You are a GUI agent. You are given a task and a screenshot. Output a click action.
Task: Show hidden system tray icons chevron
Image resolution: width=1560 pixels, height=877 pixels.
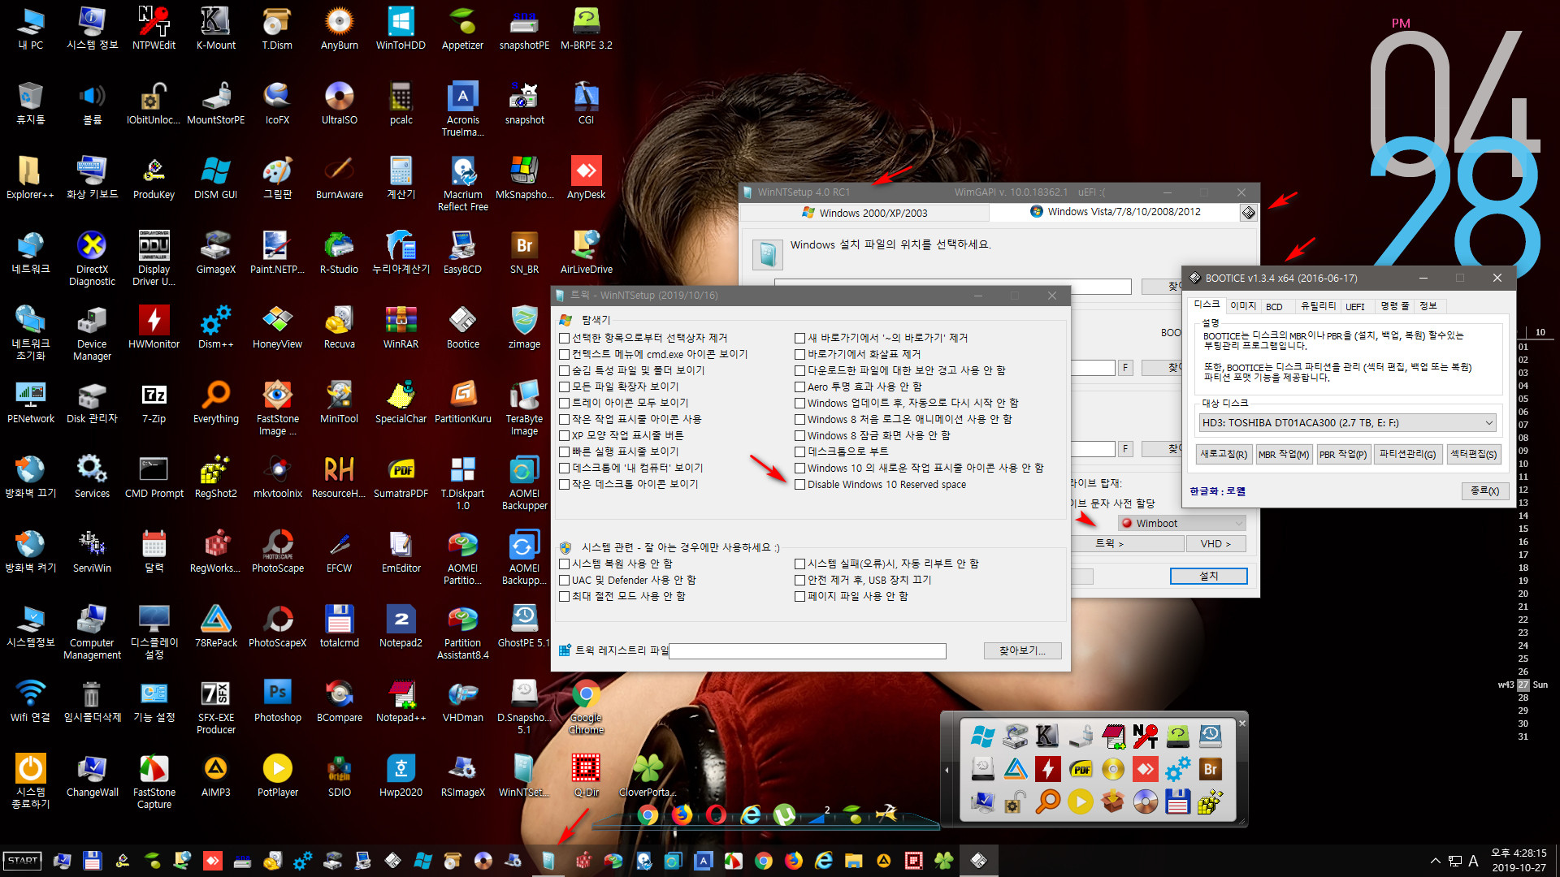(x=1435, y=861)
